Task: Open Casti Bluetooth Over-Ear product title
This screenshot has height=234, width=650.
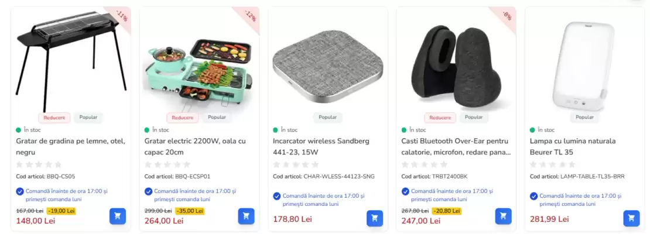Action: (x=456, y=147)
